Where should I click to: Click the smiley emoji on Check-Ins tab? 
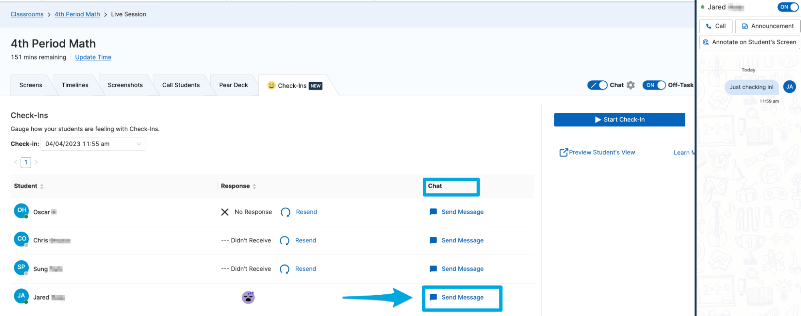tap(271, 85)
